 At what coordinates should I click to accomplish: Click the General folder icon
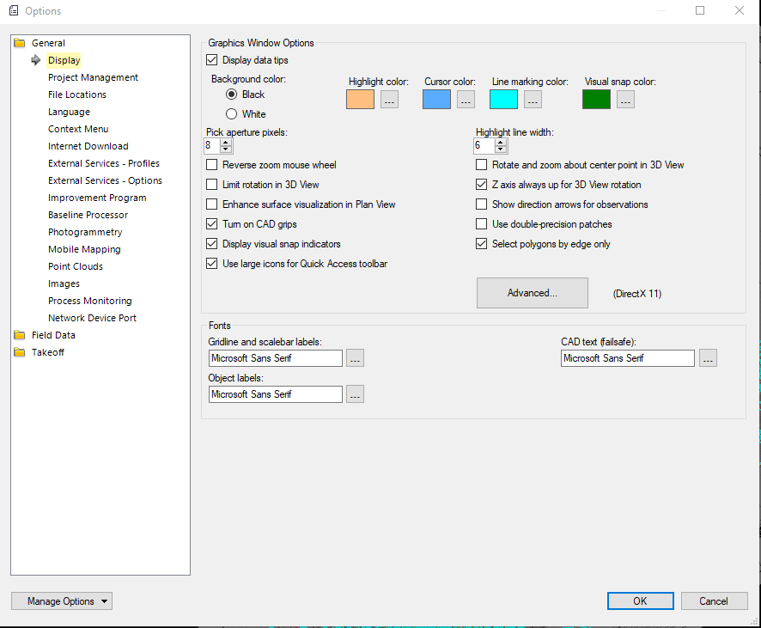pos(20,43)
